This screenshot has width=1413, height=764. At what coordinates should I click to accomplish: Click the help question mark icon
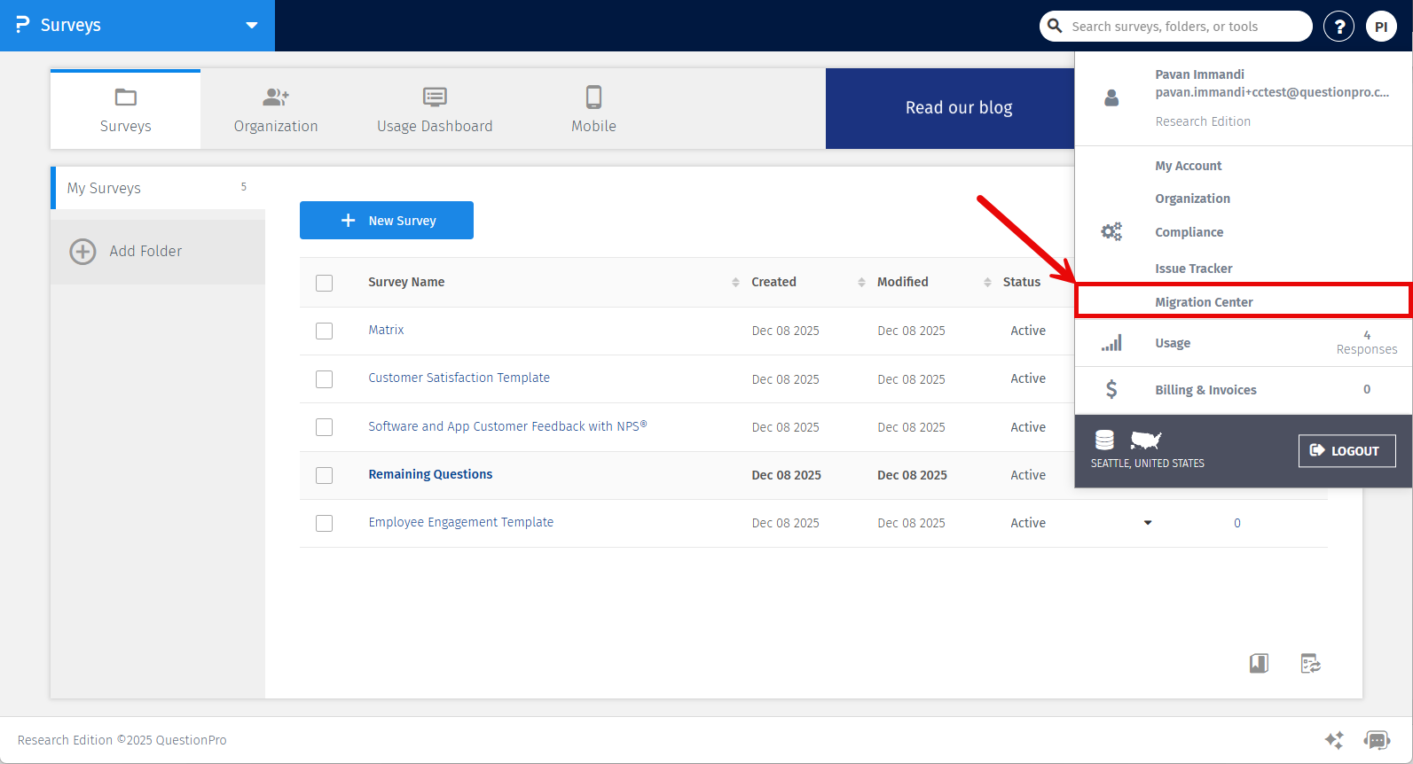pos(1338,27)
